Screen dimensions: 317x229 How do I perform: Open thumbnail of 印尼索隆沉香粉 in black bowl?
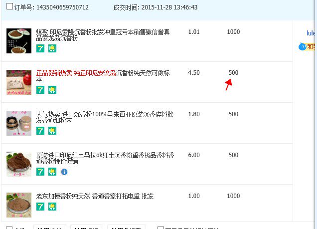pyautogui.click(x=19, y=41)
